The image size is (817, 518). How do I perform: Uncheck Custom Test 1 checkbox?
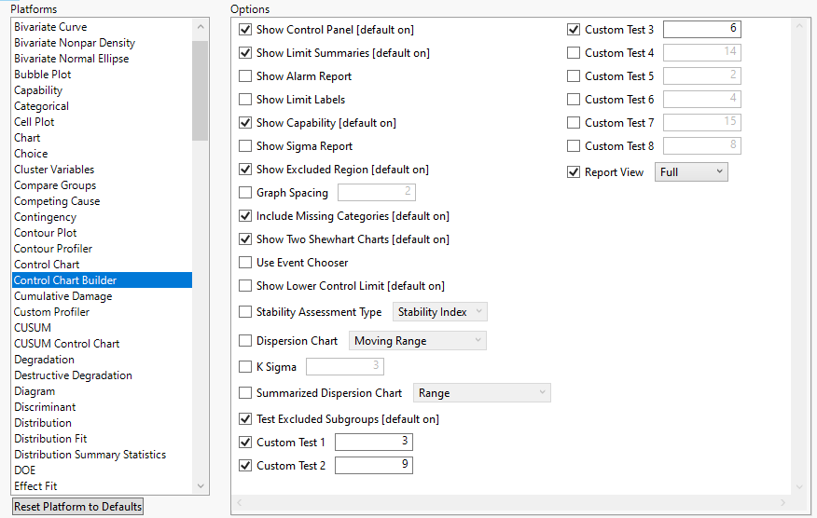coord(245,442)
